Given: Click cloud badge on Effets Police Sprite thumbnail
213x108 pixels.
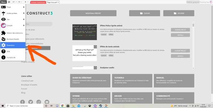Looking at the screenshot, I should (x=95, y=25).
